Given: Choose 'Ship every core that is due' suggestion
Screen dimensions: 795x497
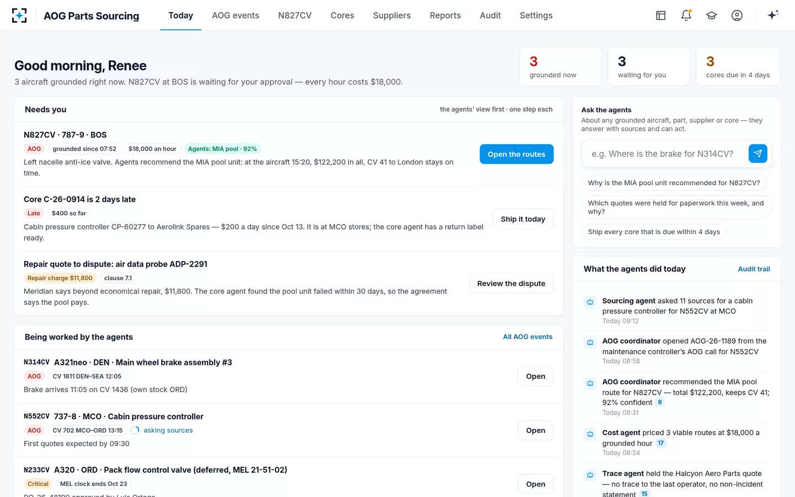Looking at the screenshot, I should [x=654, y=232].
